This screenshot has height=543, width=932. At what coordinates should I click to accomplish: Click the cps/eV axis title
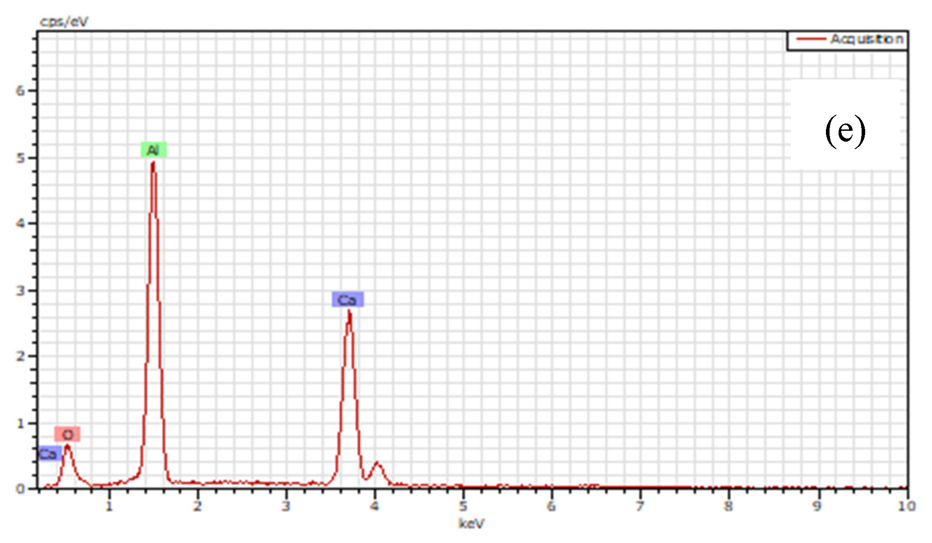64,21
